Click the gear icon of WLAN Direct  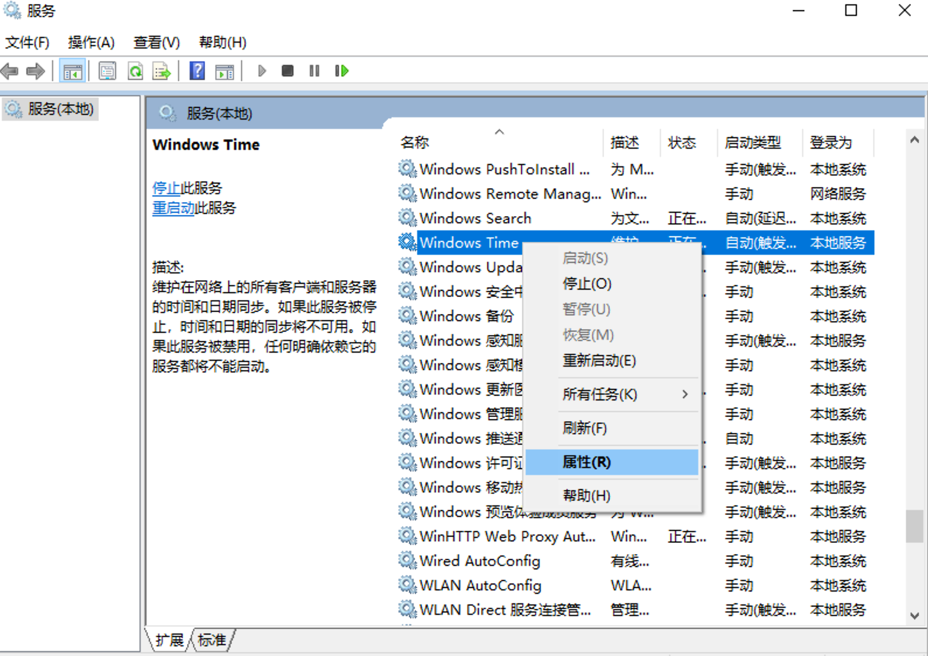[407, 610]
